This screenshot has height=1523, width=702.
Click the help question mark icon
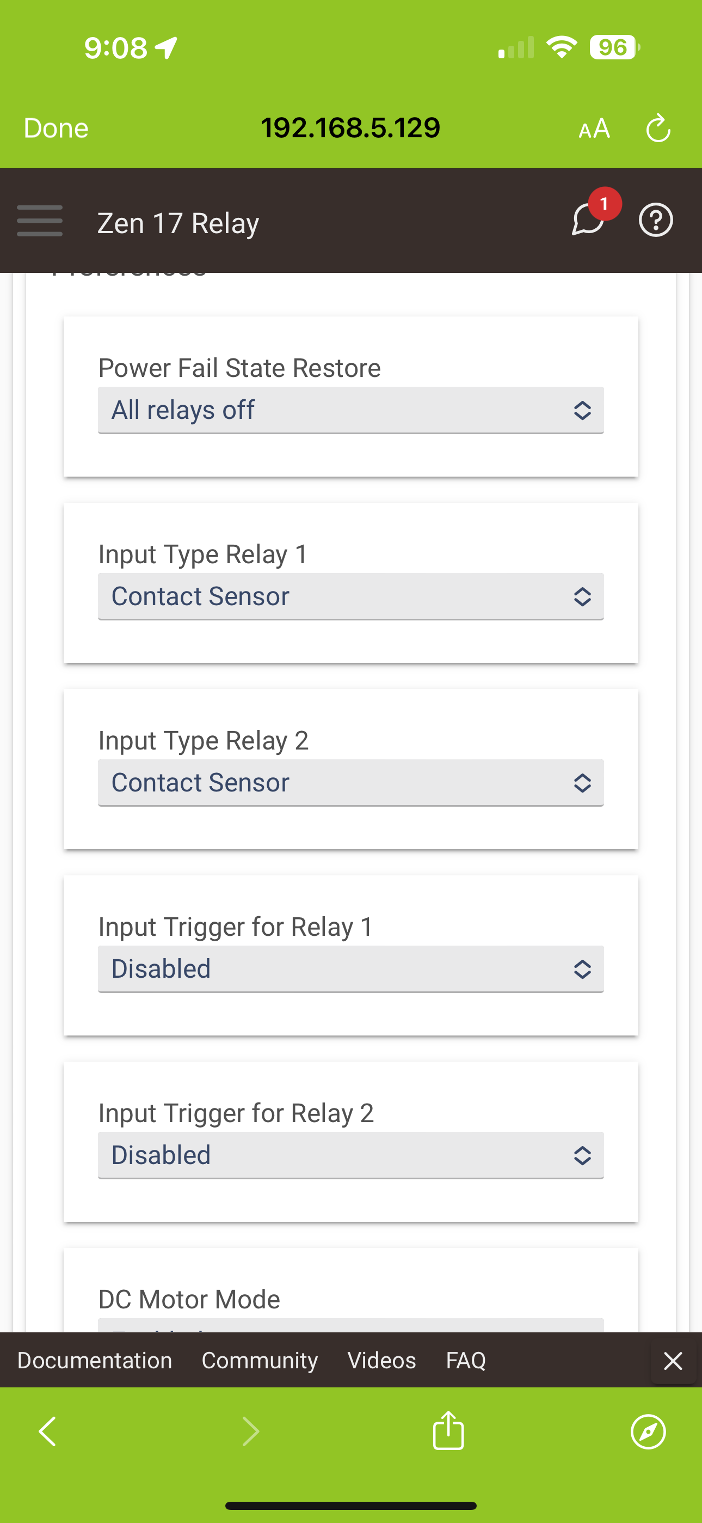(x=656, y=221)
